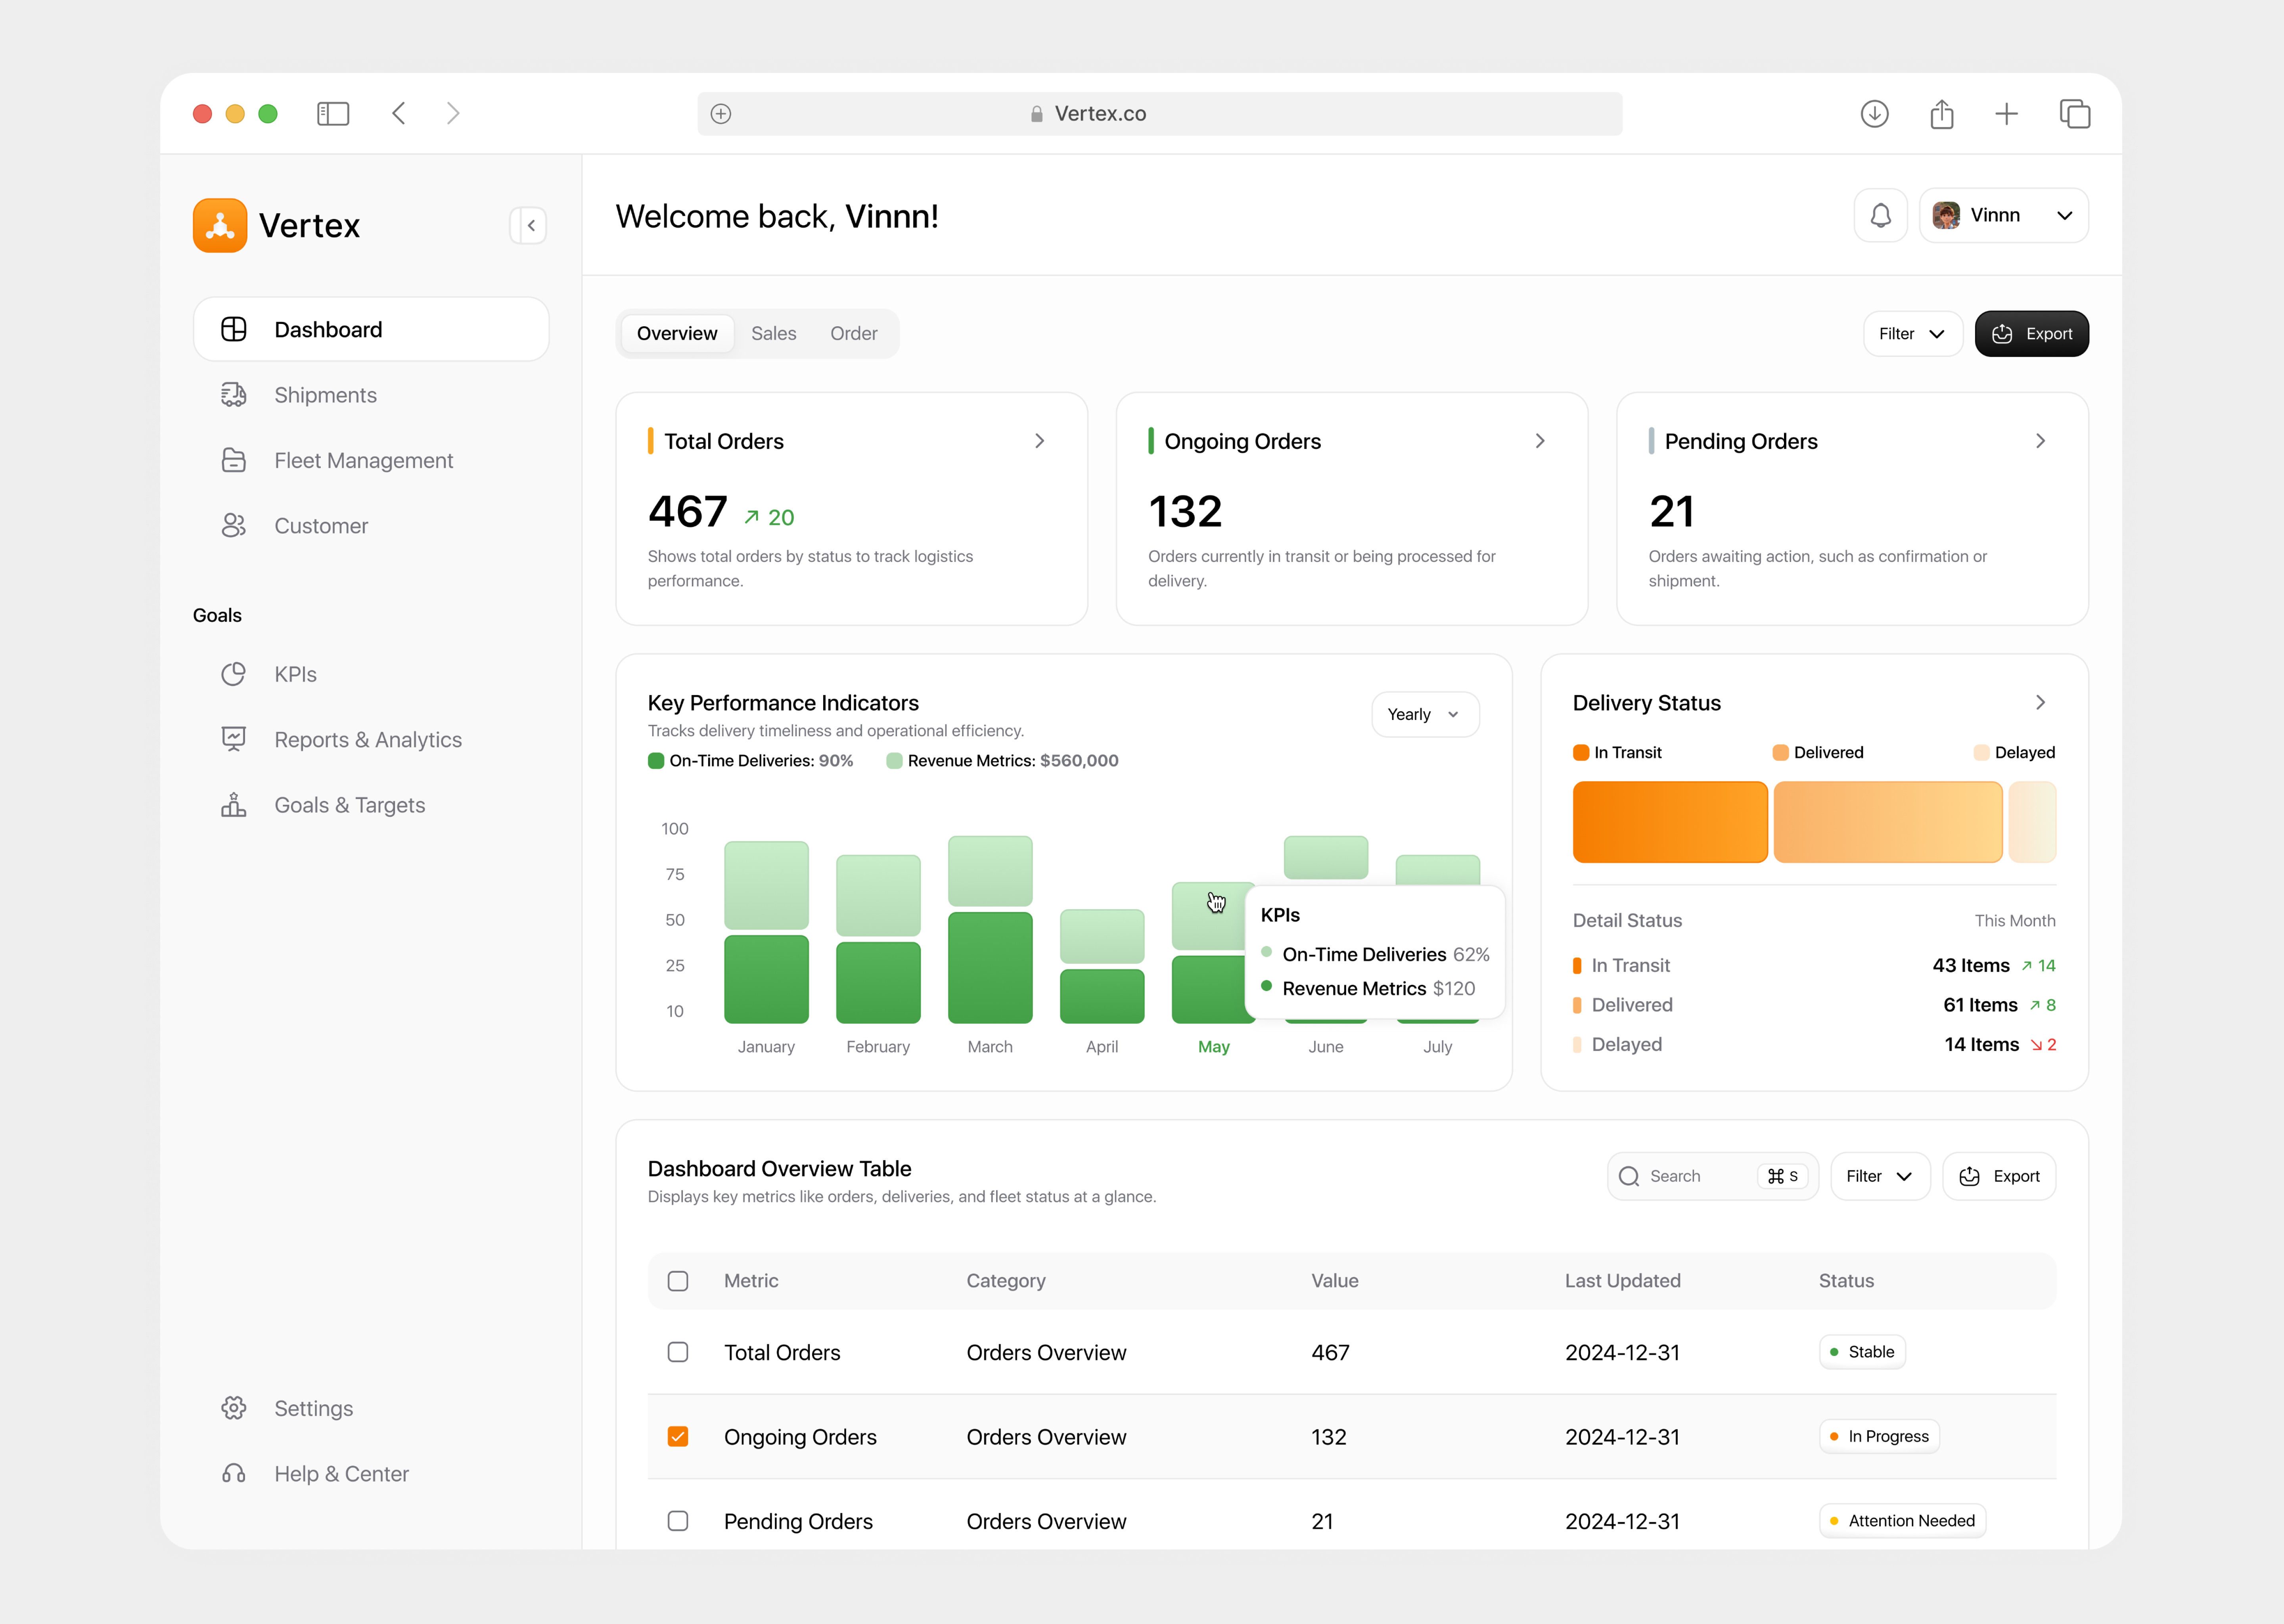Viewport: 2284px width, 1624px height.
Task: Open Help & Center
Action: coord(341,1473)
